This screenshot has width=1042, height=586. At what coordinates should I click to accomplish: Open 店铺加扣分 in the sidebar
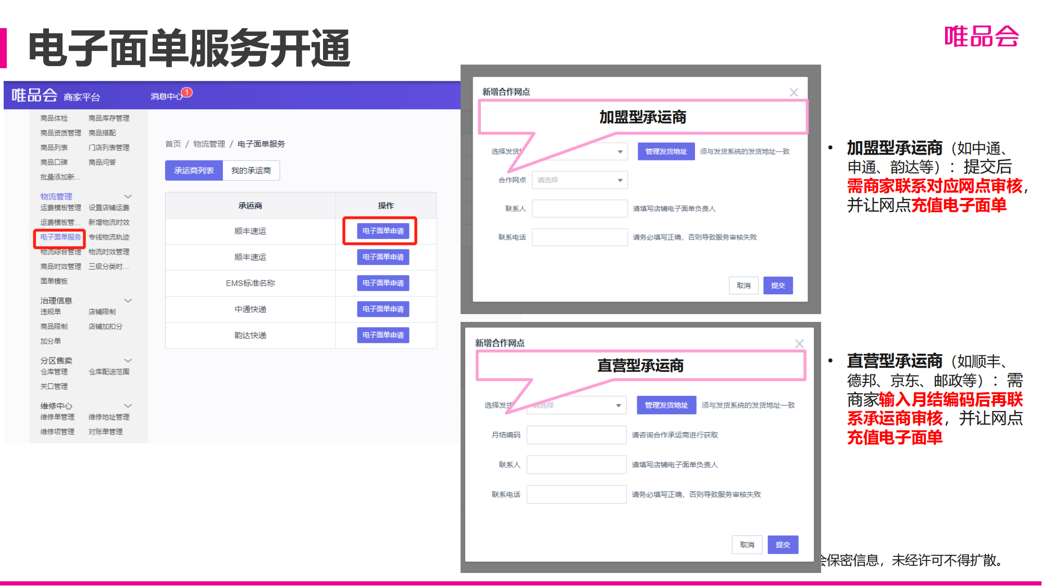click(x=106, y=327)
